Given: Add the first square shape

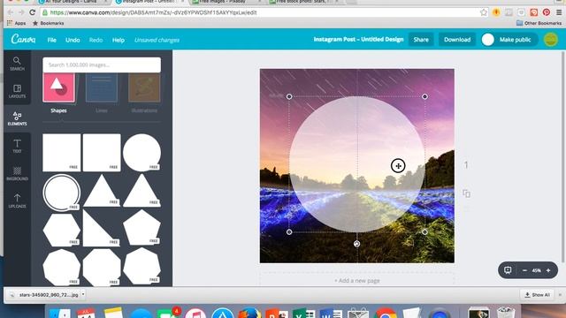Looking at the screenshot, I should 61,153.
